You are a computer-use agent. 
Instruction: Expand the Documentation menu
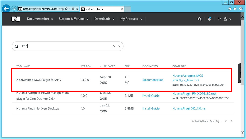40,19
